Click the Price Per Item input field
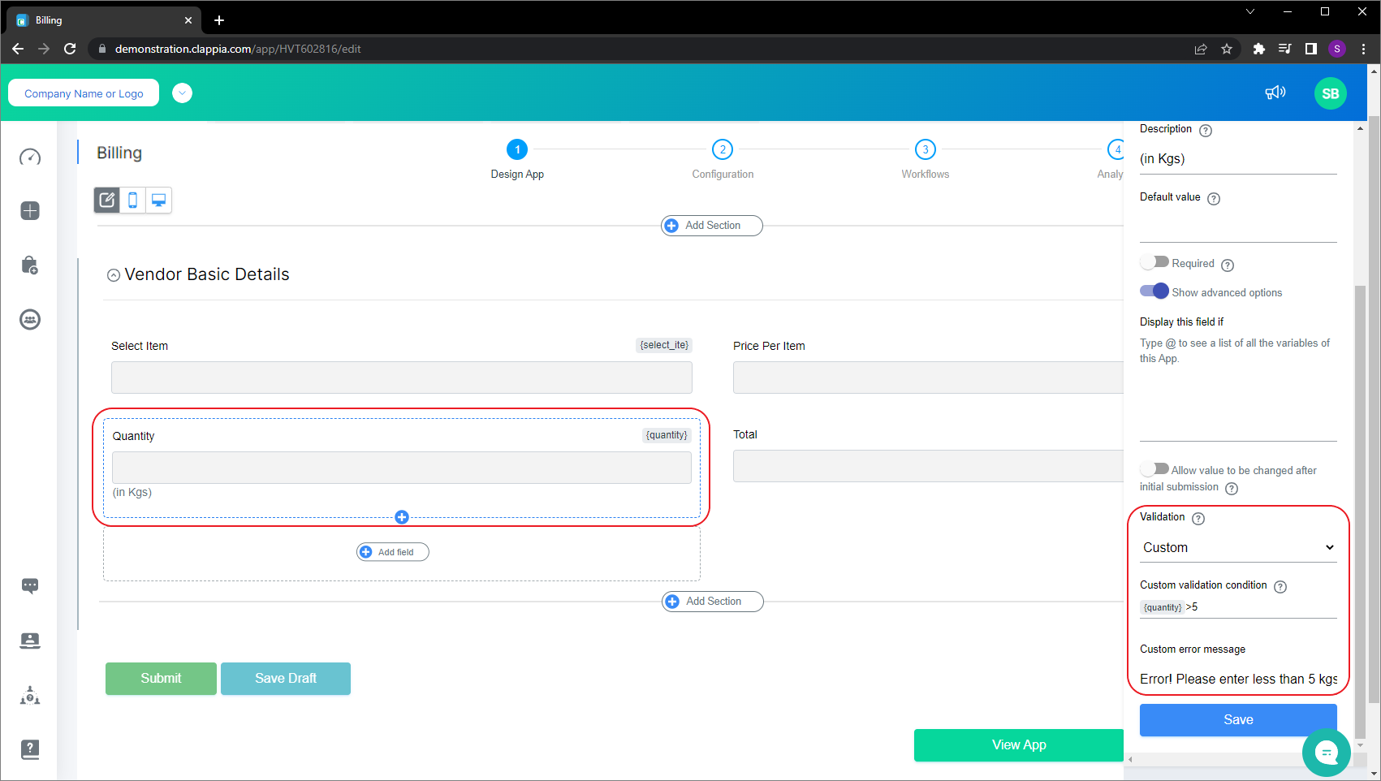1381x781 pixels. [x=928, y=378]
